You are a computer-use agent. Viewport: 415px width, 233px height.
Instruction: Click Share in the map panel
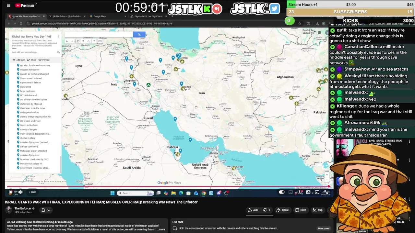32,60
